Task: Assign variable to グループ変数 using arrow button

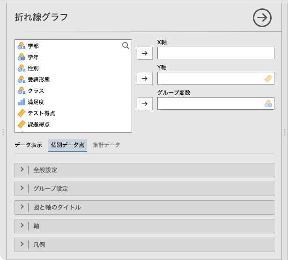Action: tap(144, 104)
